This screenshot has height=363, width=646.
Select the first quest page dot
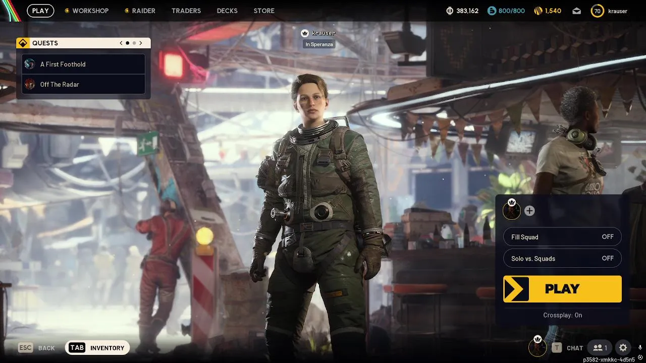tap(127, 43)
